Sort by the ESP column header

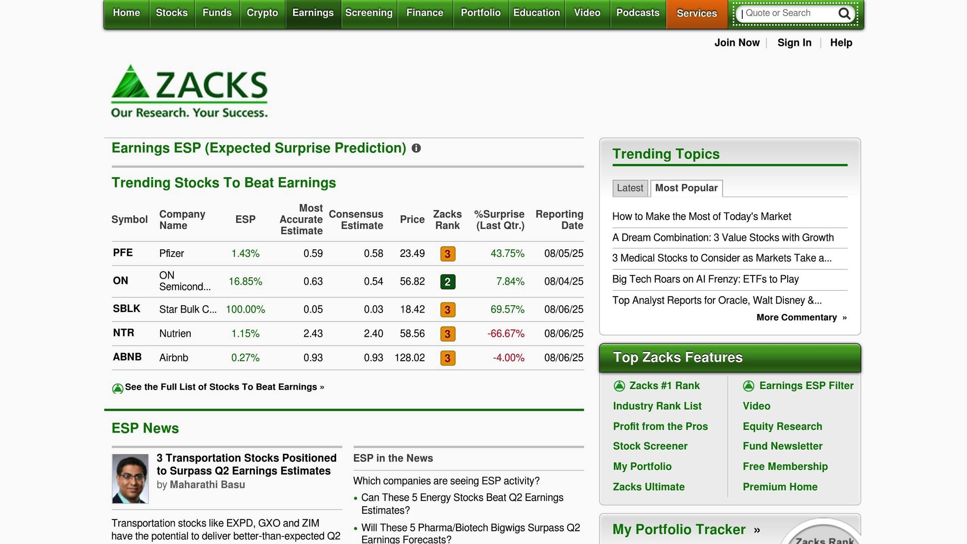(x=246, y=220)
